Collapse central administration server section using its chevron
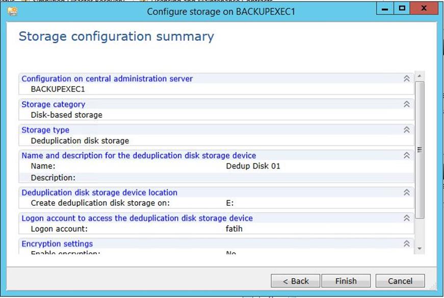Screen dimensions: 444x298 click(x=406, y=78)
